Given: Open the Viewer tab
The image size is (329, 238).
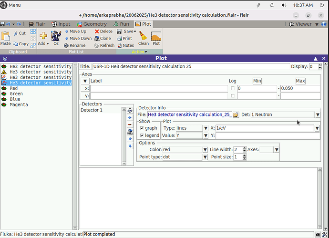Looking at the screenshot, I should 300,24.
